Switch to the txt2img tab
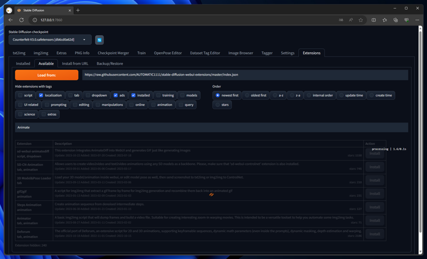The width and height of the screenshot is (427, 259). click(x=19, y=53)
